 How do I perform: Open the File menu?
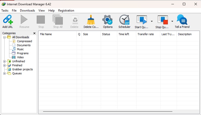pos(14,11)
